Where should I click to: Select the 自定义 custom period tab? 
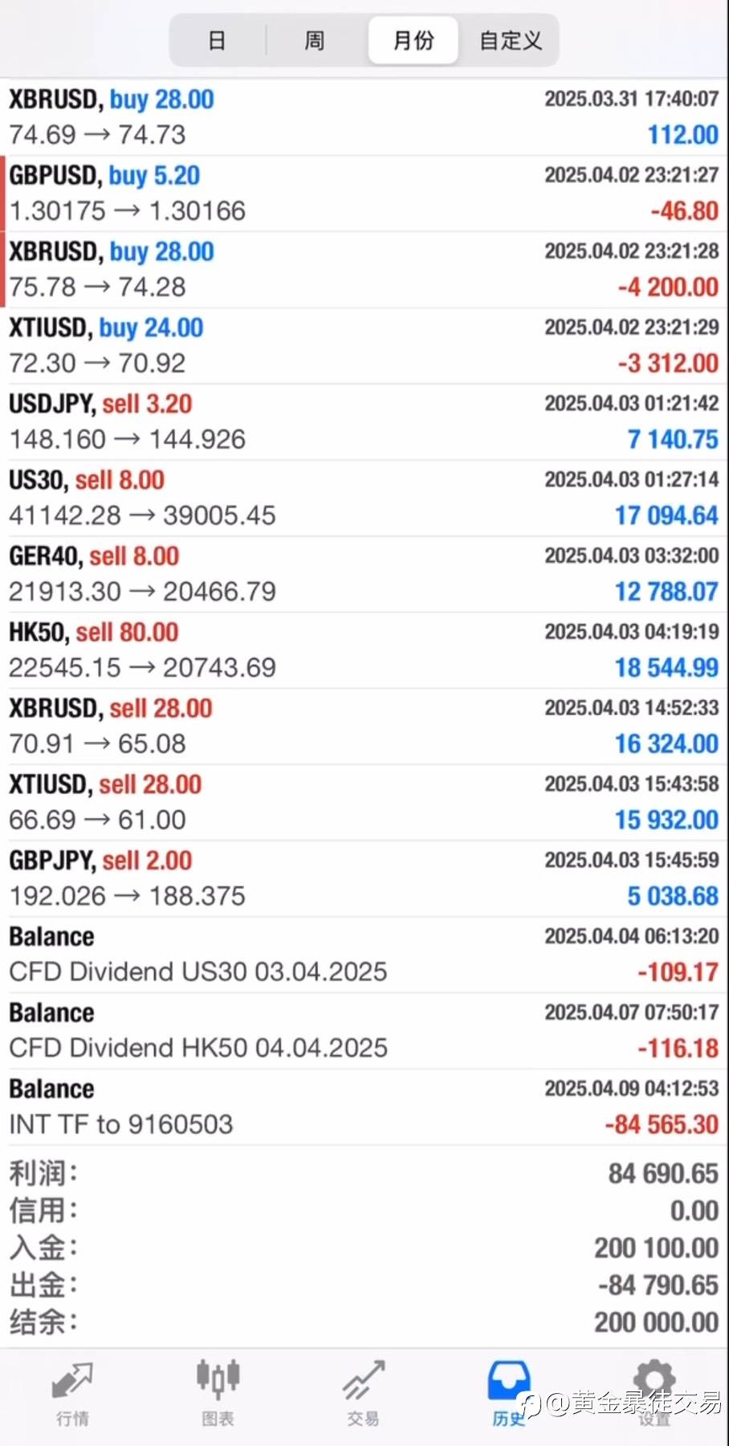511,40
